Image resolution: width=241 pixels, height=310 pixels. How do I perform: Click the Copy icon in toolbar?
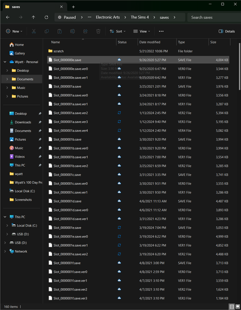coord(46,31)
